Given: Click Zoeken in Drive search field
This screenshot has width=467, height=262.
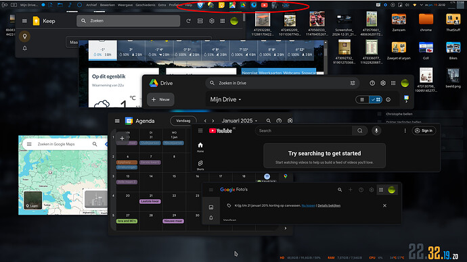Looking at the screenshot, I should coord(282,83).
